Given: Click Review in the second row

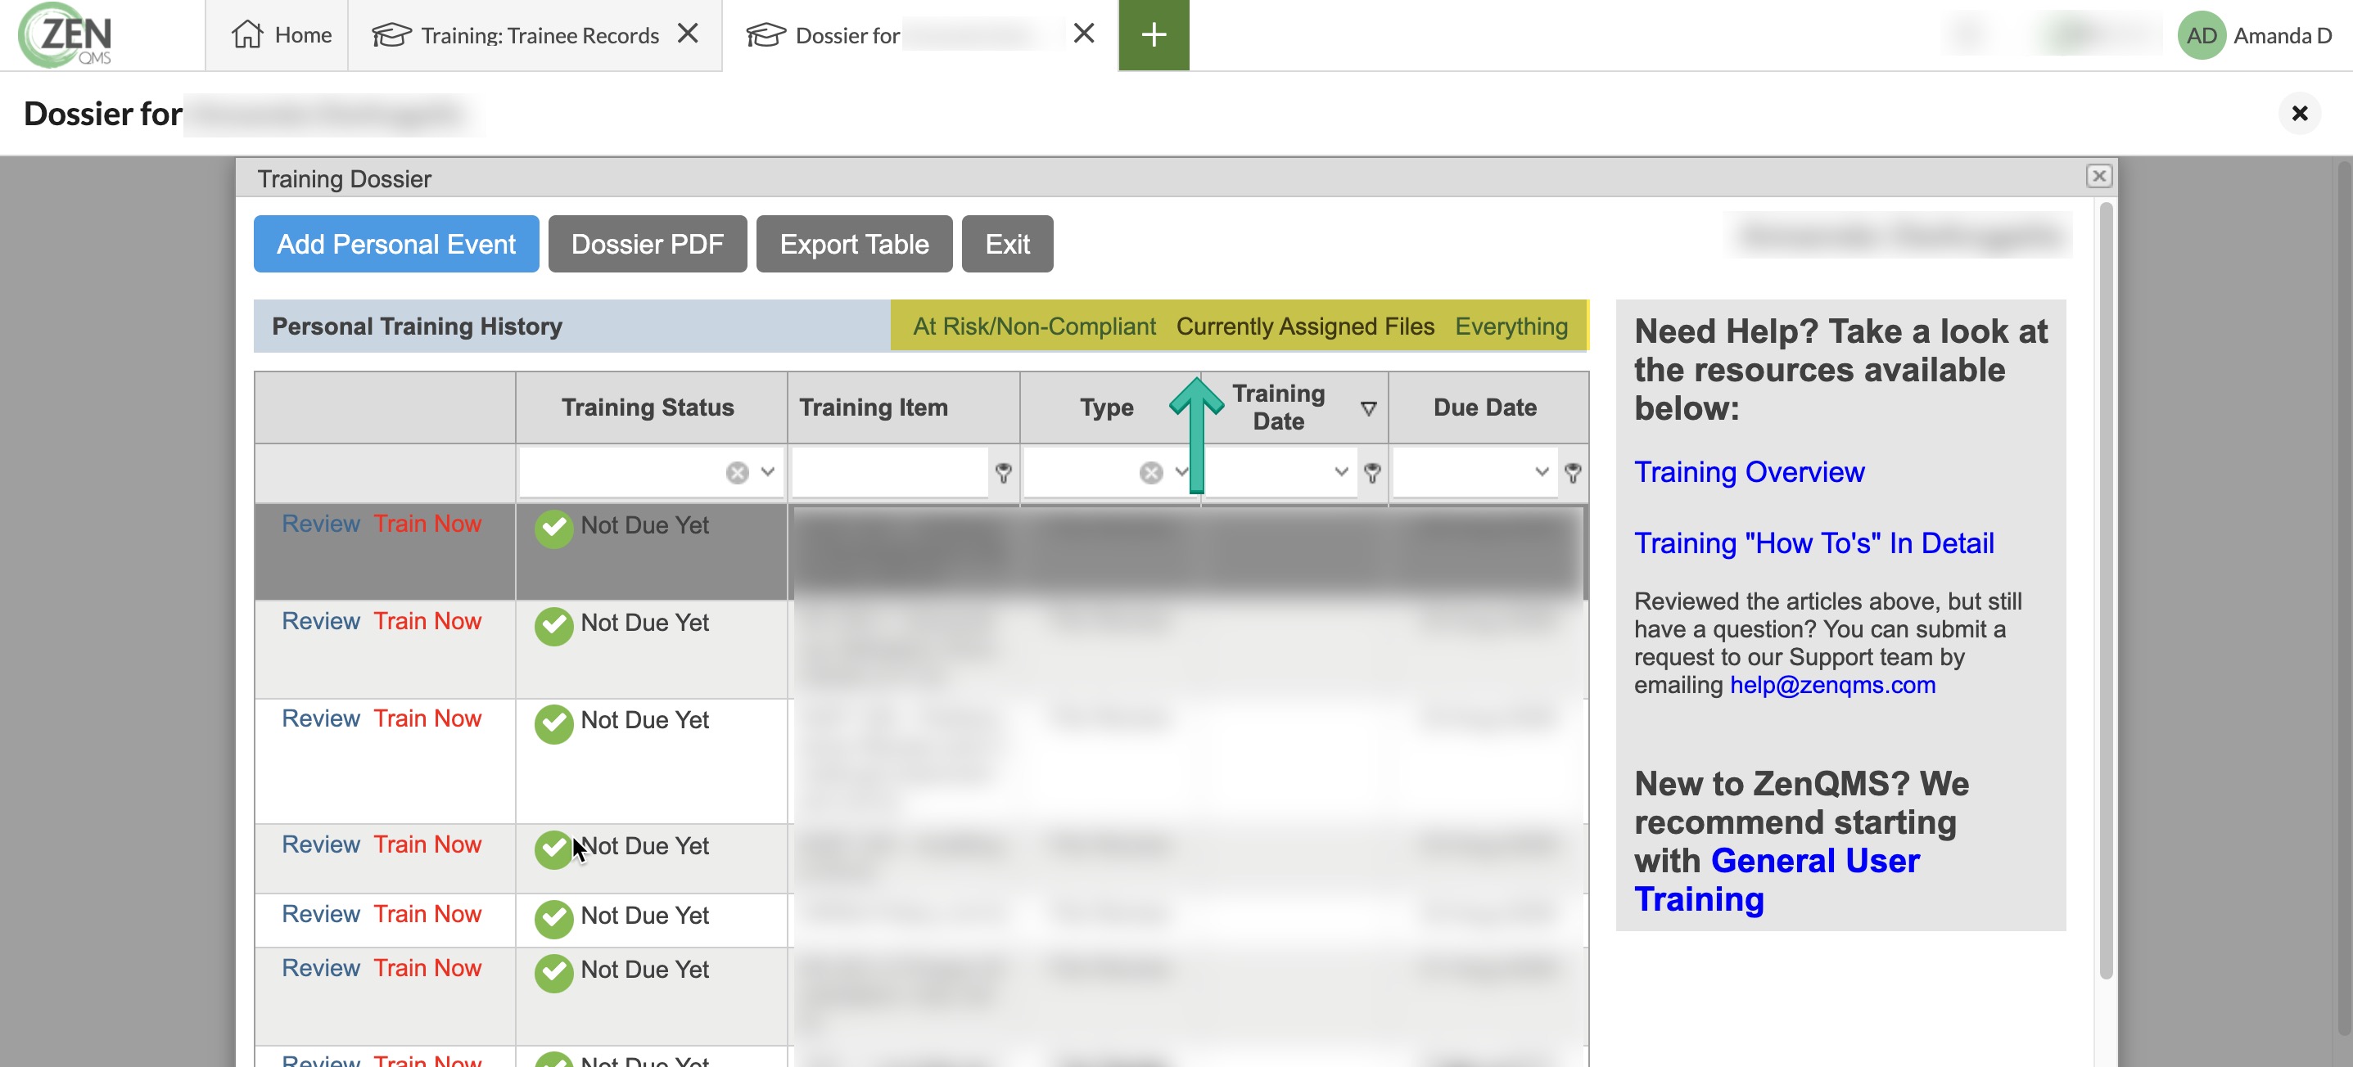Looking at the screenshot, I should click(321, 622).
